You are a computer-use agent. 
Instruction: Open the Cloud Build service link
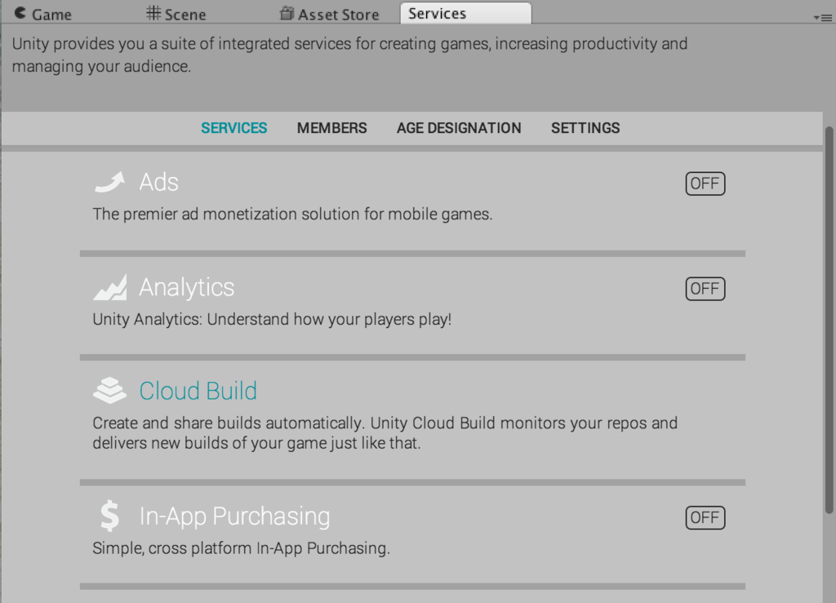click(198, 391)
